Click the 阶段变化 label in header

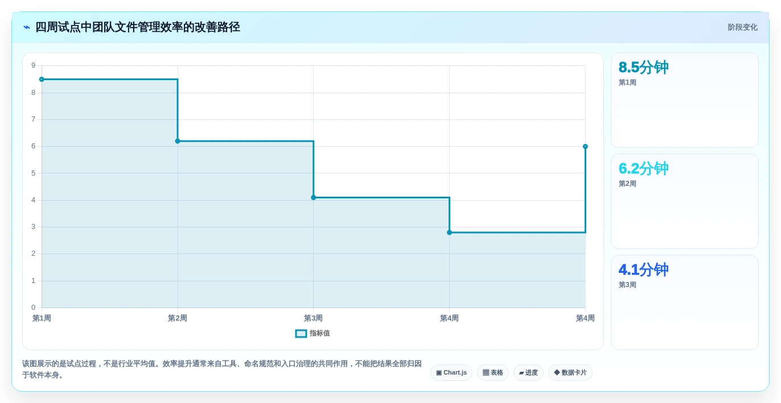pyautogui.click(x=742, y=27)
